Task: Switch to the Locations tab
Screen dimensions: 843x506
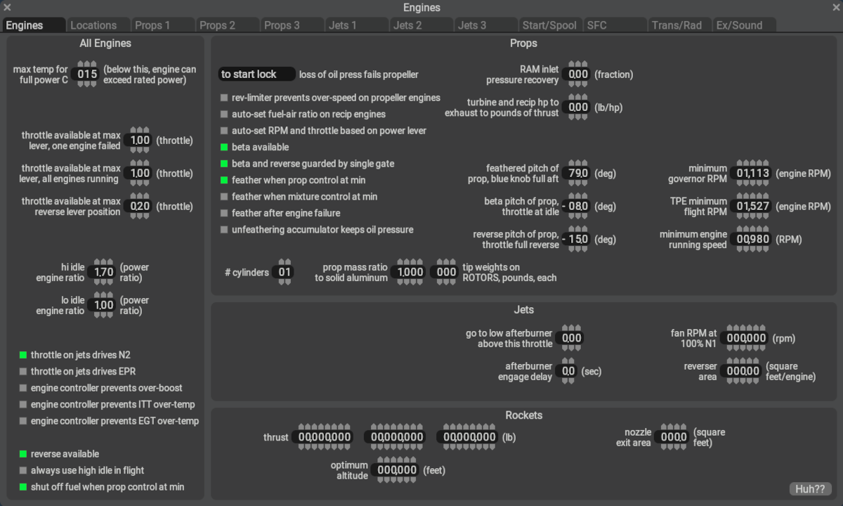Action: 94,25
